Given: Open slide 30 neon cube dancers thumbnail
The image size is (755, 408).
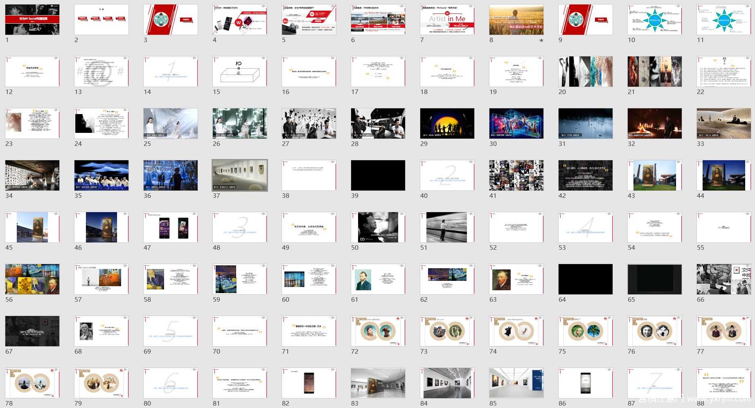Looking at the screenshot, I should tap(516, 123).
